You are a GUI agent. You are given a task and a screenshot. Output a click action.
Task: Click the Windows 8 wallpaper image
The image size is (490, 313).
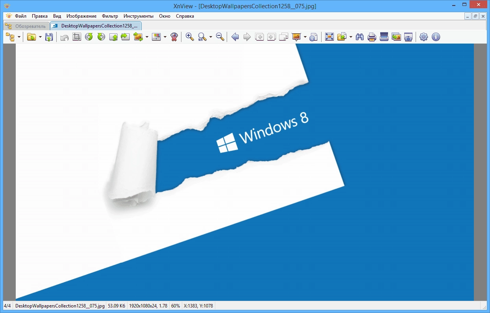245,172
